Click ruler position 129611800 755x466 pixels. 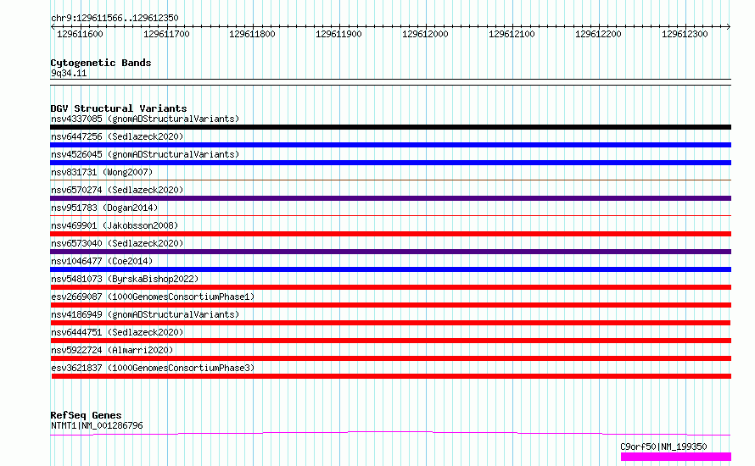point(252,34)
